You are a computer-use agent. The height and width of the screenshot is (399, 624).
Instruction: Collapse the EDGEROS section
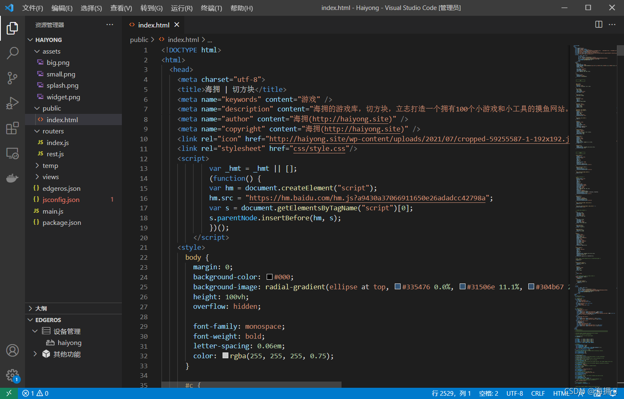(x=30, y=320)
